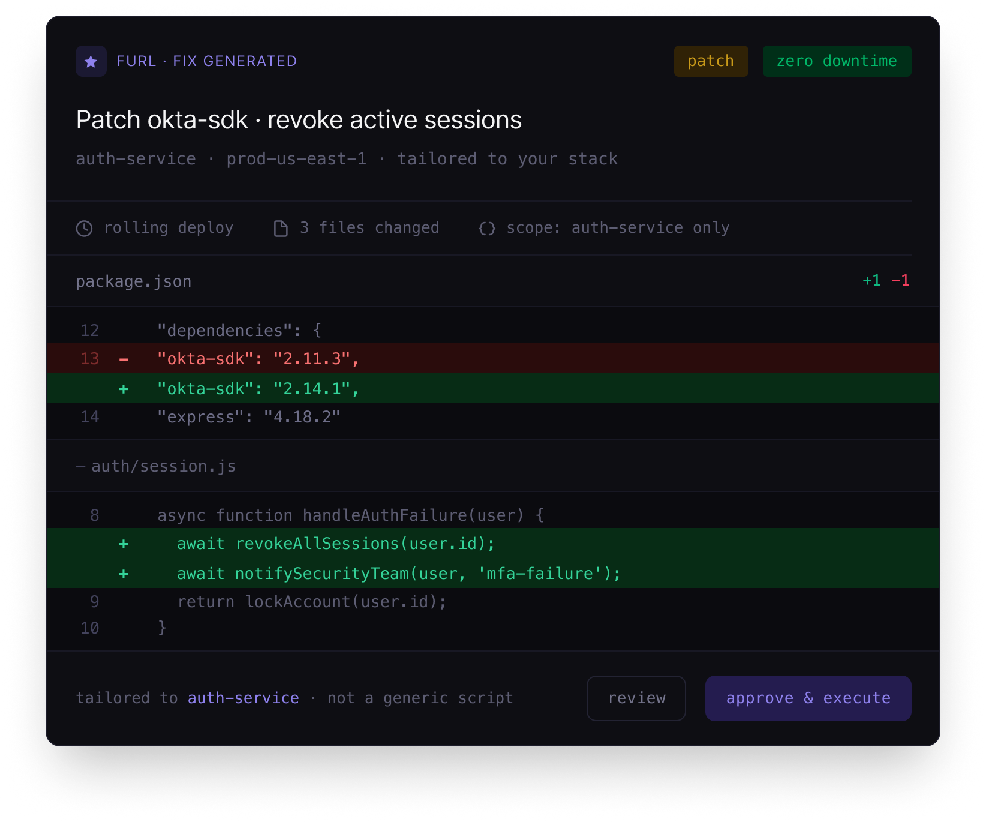Image resolution: width=986 pixels, height=822 pixels.
Task: Collapse the auth/session.js file section
Action: (x=80, y=467)
